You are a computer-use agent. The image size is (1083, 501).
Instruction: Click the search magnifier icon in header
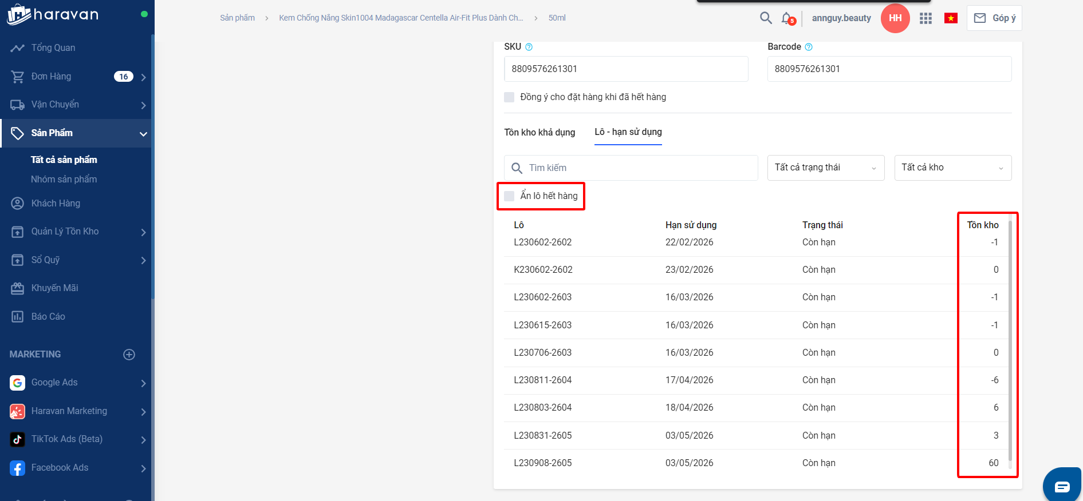766,18
